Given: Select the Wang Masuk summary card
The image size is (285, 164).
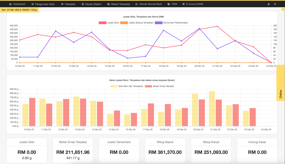Looking at the screenshot, I should click(165, 150).
